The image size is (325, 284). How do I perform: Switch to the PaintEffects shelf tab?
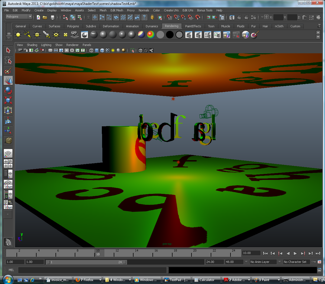point(193,26)
